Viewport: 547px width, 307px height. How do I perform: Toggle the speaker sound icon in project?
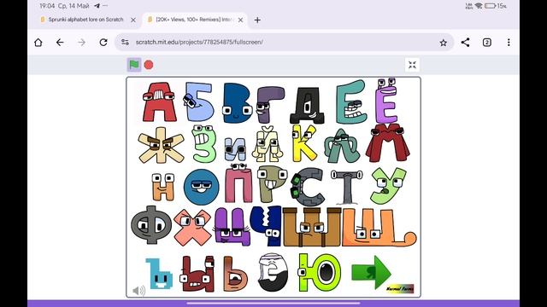click(x=138, y=290)
